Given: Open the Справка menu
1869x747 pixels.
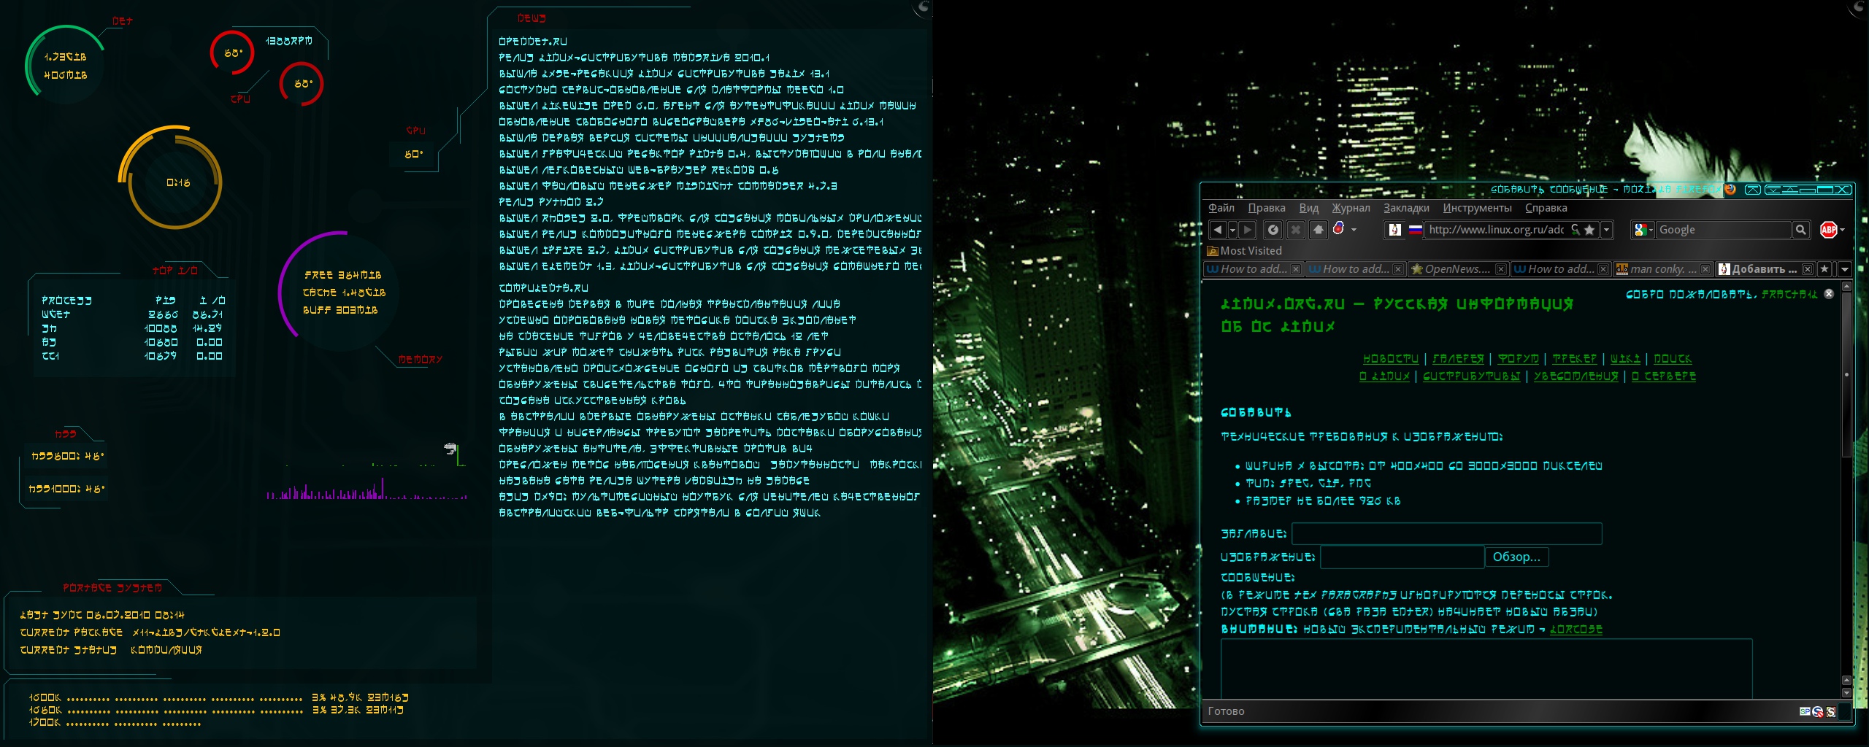Looking at the screenshot, I should coord(1546,208).
